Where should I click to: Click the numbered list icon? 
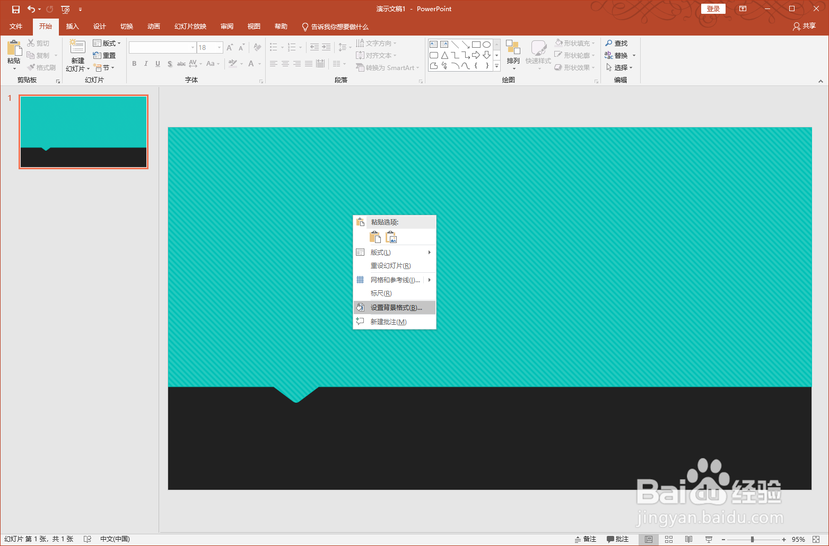coord(291,48)
